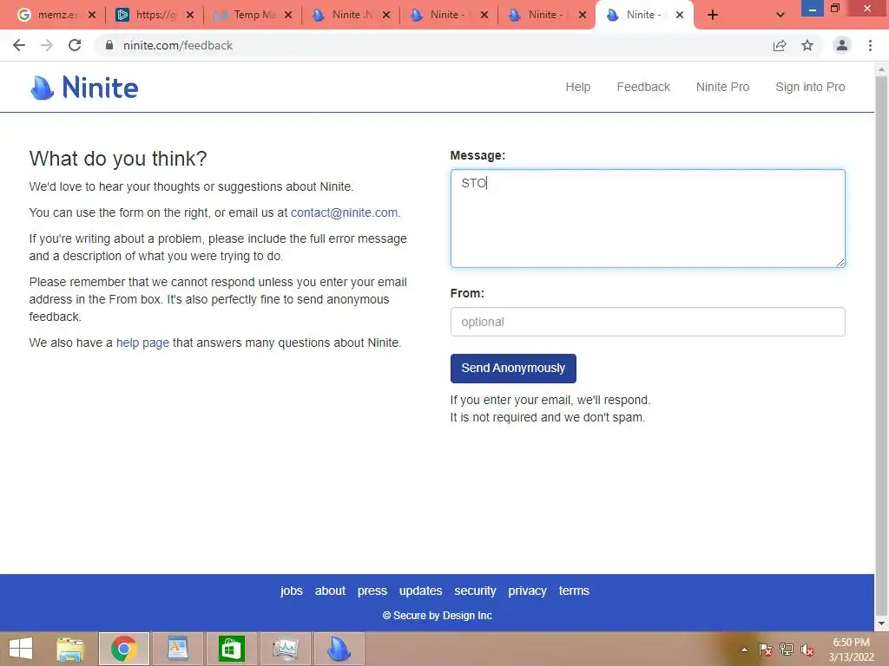Bookmark this page with the star
This screenshot has width=889, height=666.
[x=807, y=45]
